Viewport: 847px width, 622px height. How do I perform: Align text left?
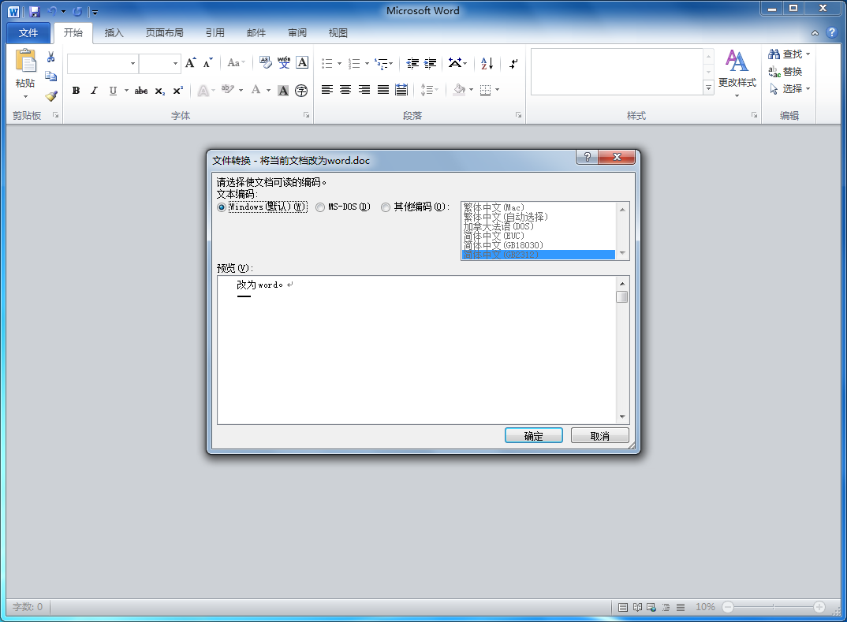(326, 90)
